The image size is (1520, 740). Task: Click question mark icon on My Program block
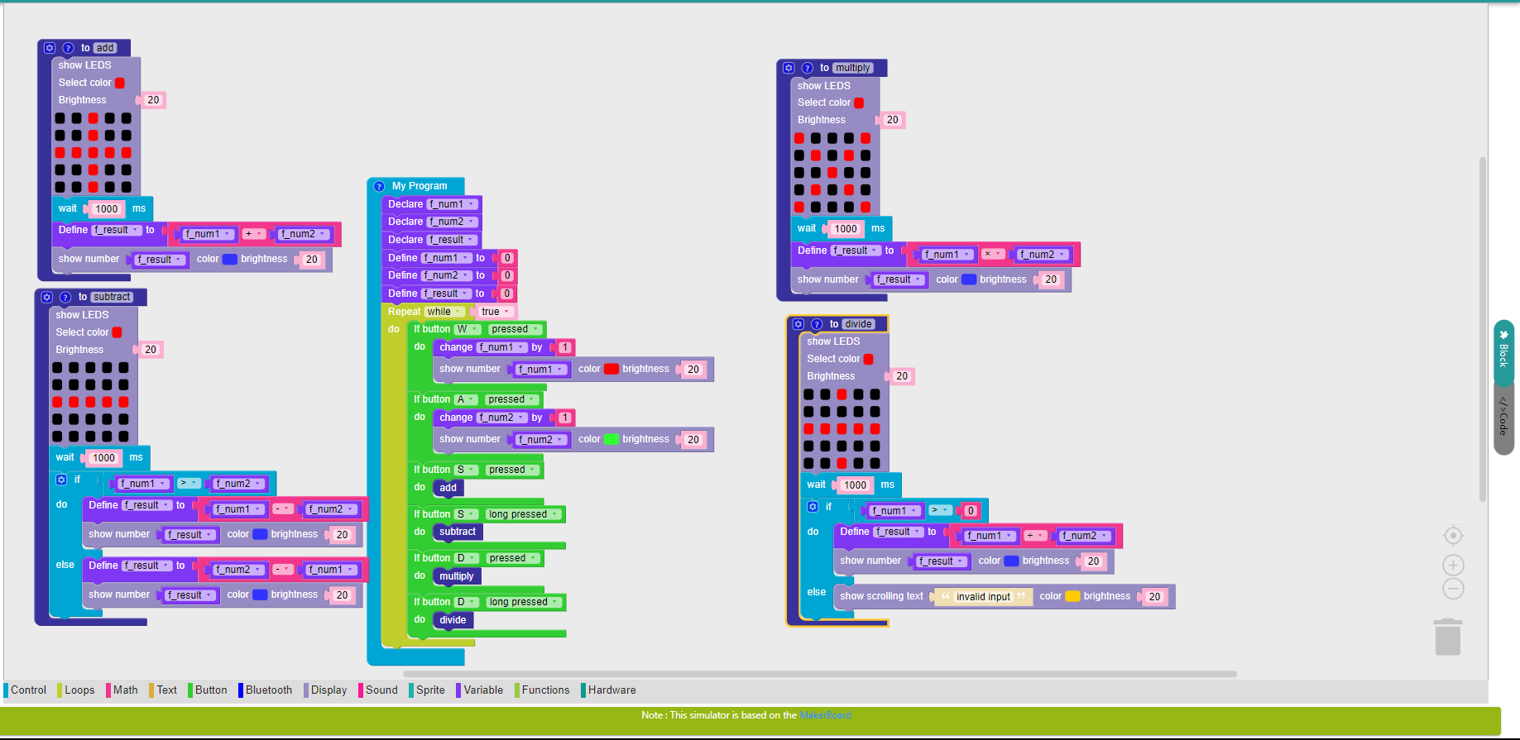[379, 186]
